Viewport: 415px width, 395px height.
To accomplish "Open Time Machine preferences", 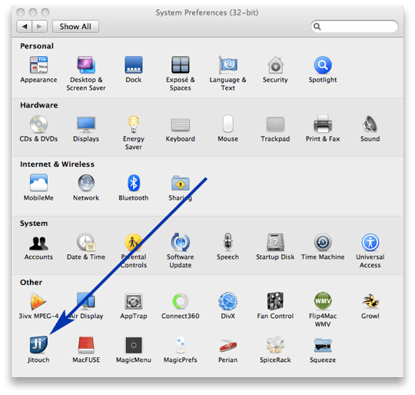I will [x=323, y=247].
